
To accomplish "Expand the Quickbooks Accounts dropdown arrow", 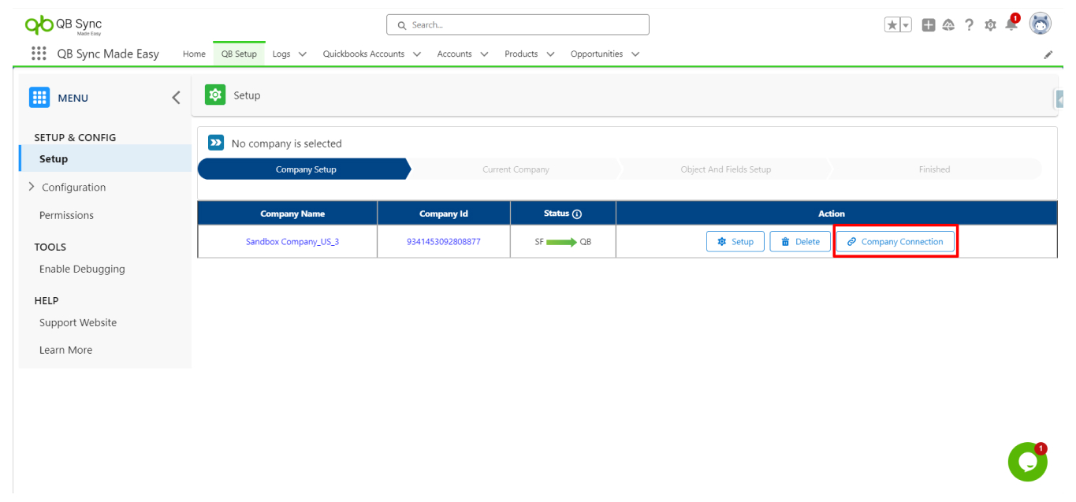I will tap(417, 54).
